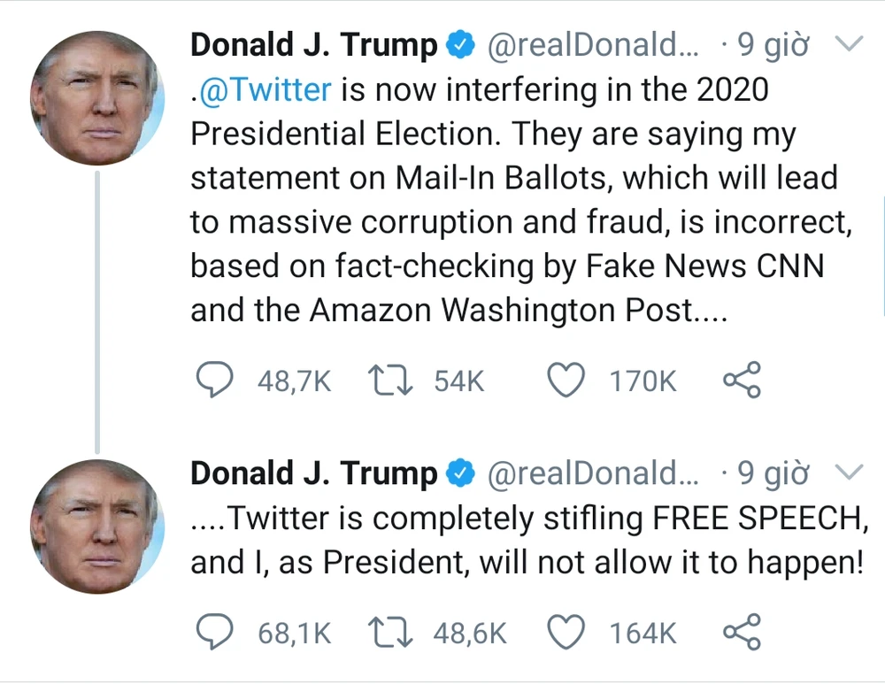Like the first tweet with 170K likes
This screenshot has height=684, width=885.
click(x=567, y=381)
